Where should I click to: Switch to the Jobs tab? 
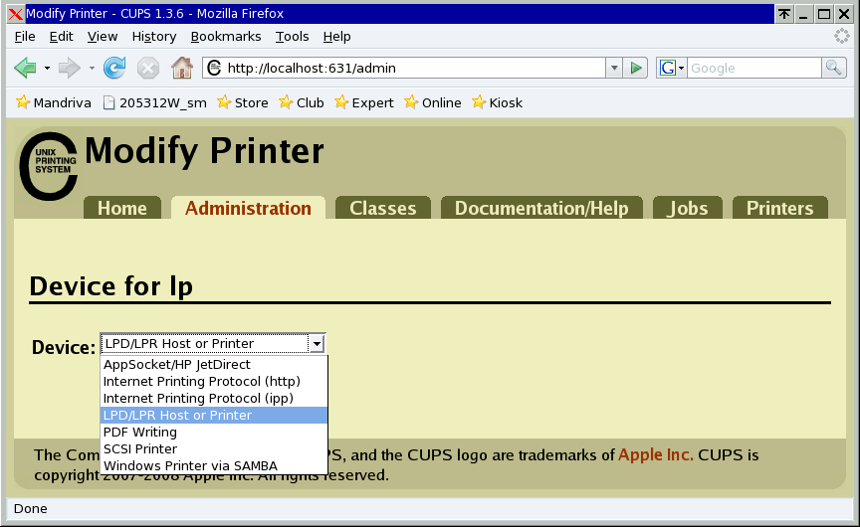tap(687, 208)
